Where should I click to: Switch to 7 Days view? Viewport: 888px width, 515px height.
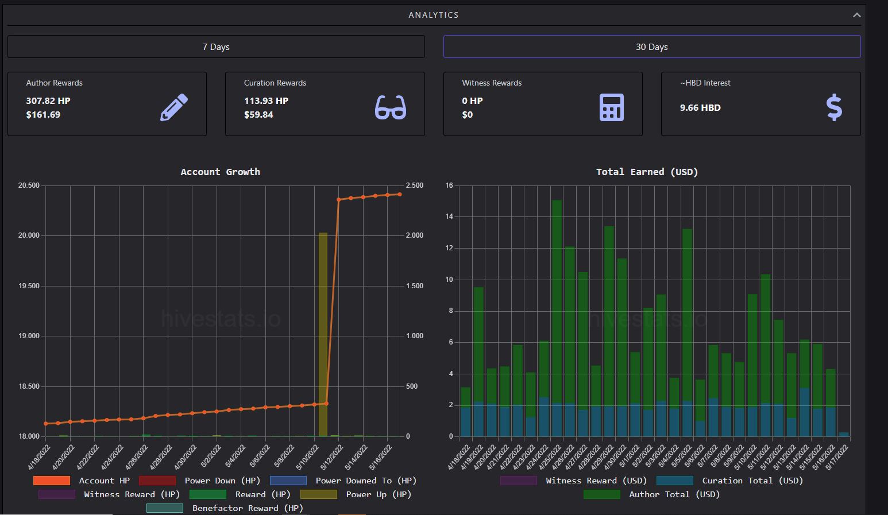216,47
